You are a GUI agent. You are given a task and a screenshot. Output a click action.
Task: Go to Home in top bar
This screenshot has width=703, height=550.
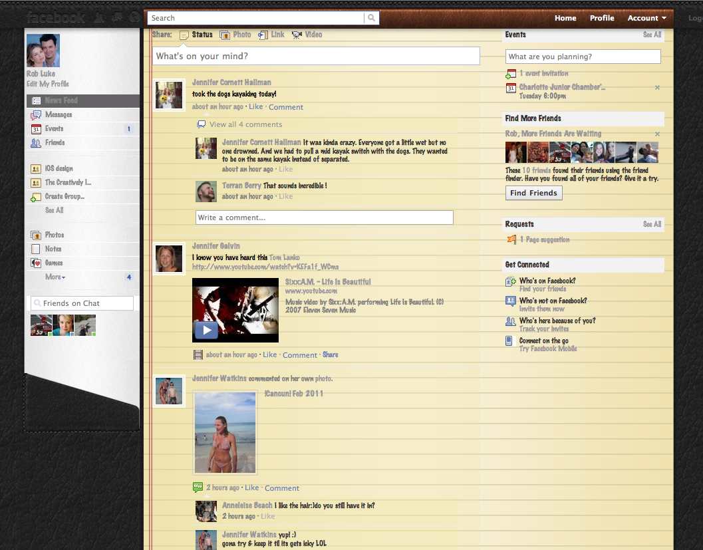pos(565,18)
